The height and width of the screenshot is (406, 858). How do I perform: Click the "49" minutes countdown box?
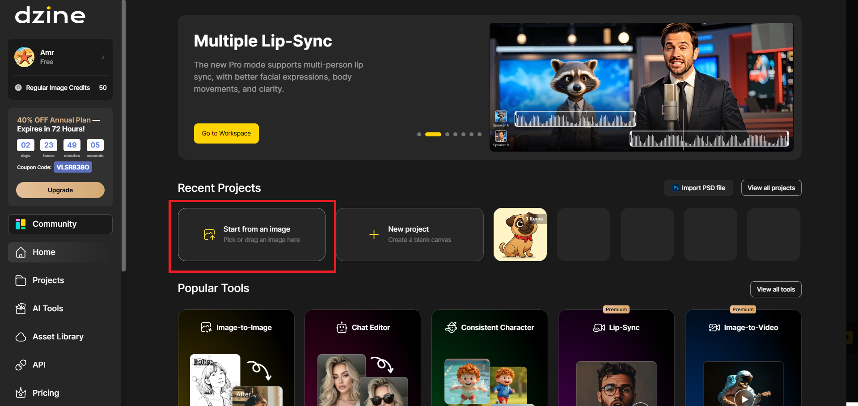[x=72, y=145]
